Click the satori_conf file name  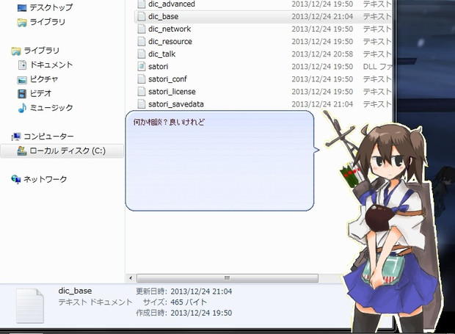point(167,79)
